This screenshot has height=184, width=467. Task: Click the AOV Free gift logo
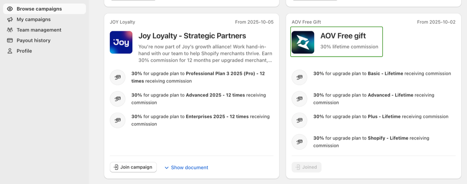point(303,42)
